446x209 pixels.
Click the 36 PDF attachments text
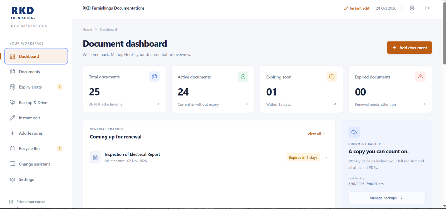[x=106, y=104]
